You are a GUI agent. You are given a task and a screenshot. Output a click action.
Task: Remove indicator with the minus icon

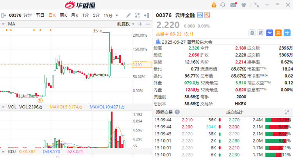[148, 24]
